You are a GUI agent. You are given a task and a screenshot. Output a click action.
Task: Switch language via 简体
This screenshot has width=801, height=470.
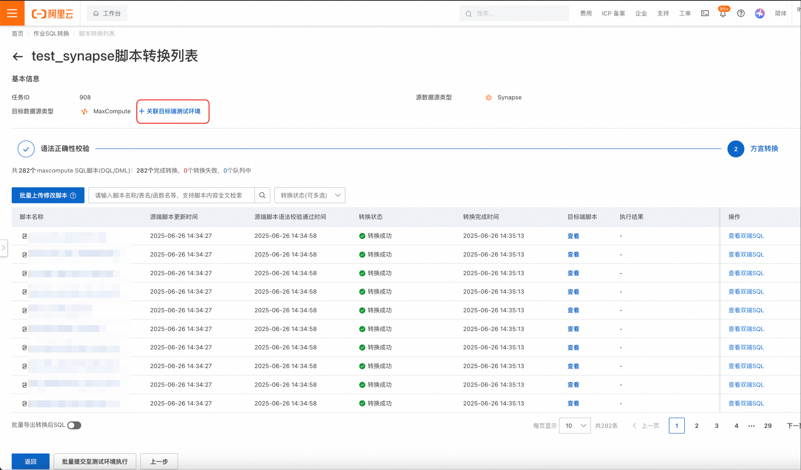[x=780, y=13]
